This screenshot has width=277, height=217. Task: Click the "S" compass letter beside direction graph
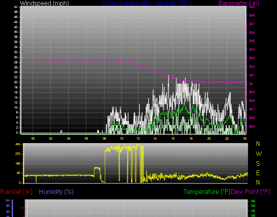pos(258,163)
